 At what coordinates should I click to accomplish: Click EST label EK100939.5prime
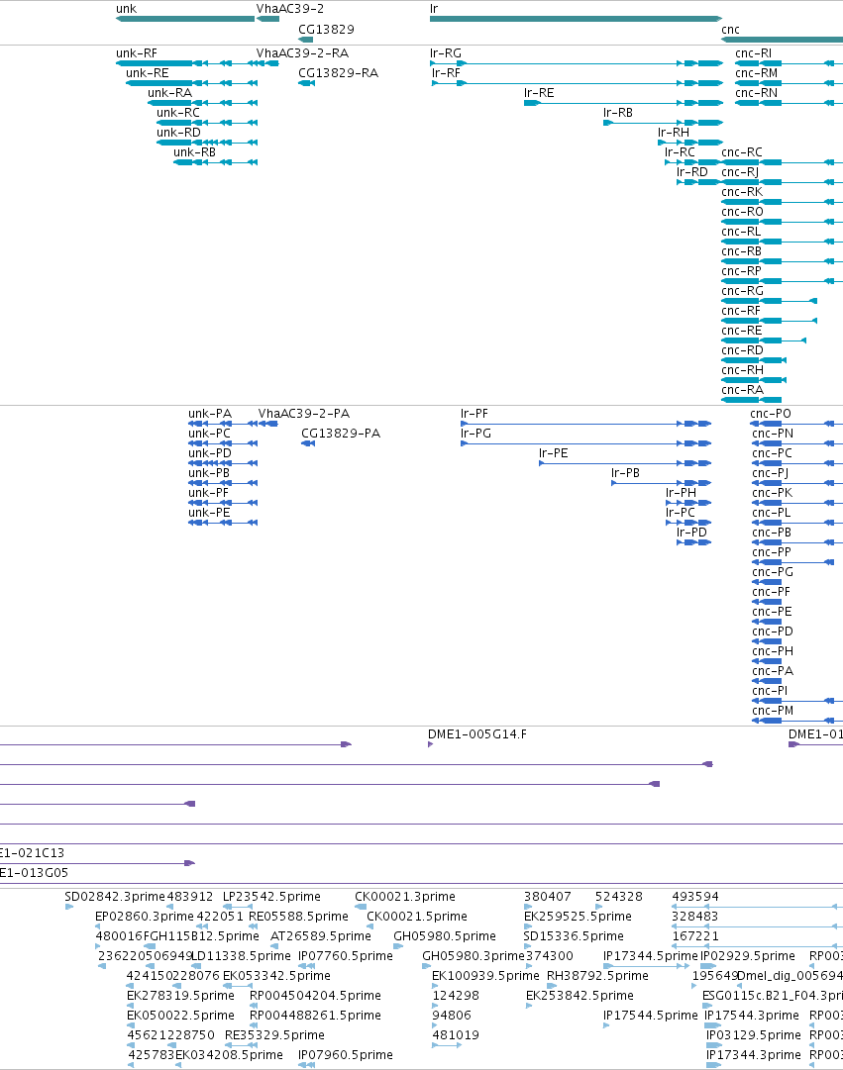(x=485, y=976)
